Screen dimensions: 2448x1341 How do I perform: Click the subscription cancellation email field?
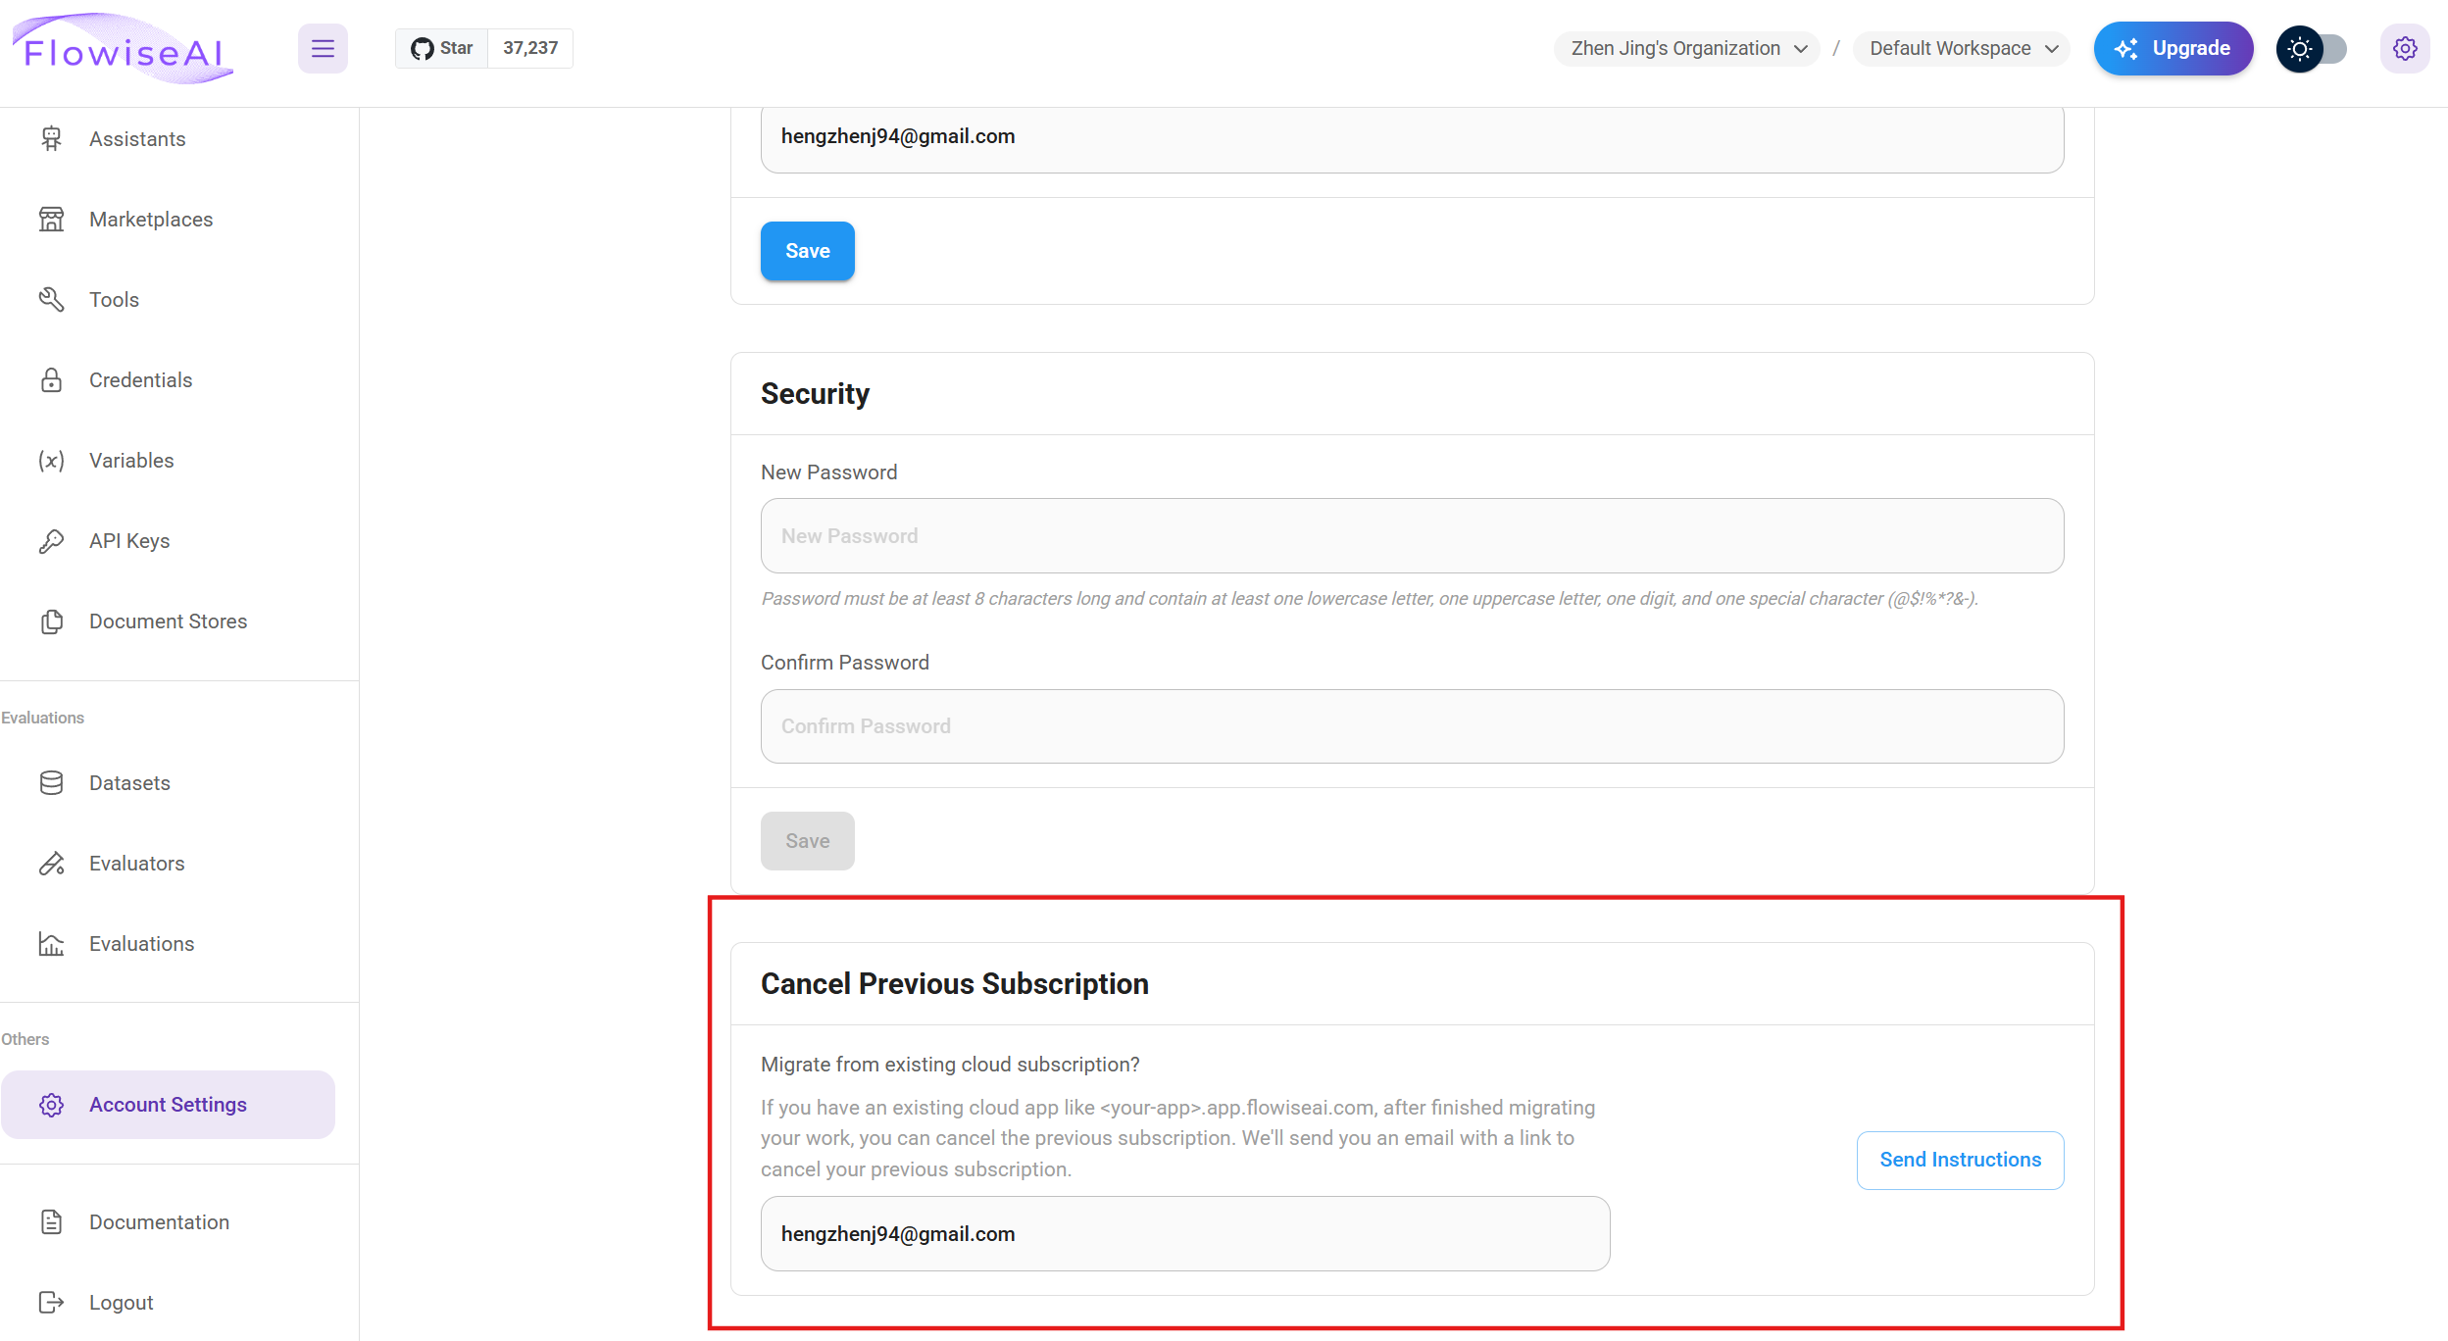click(1184, 1234)
